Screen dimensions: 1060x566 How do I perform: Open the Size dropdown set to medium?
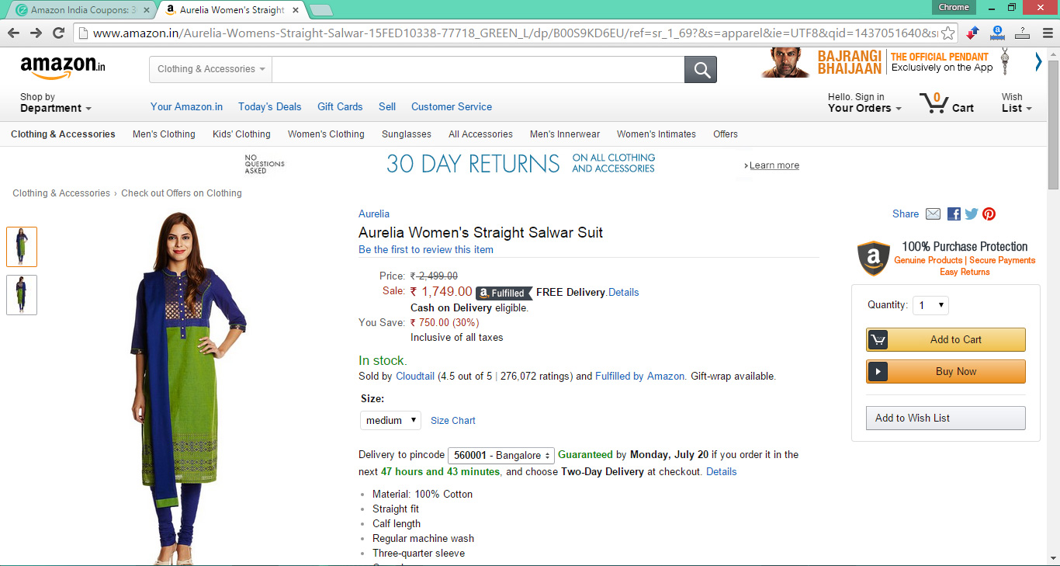[390, 420]
